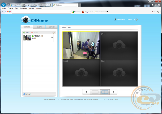The image size is (162, 114).
Task: Open the settings icon next to Logout
Action: (x=137, y=20)
